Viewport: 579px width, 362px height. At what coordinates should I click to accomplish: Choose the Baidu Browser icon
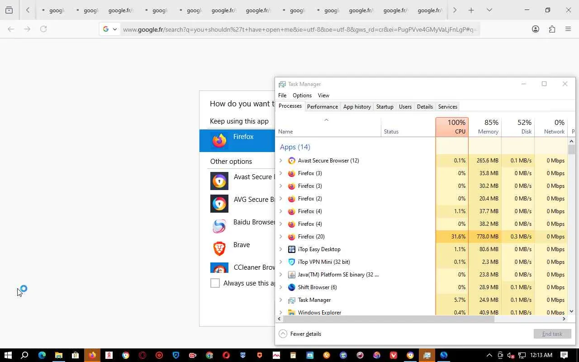click(x=219, y=226)
